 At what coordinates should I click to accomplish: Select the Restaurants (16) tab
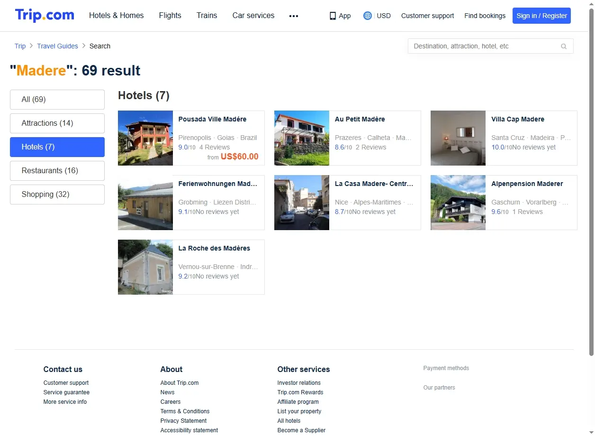point(57,171)
